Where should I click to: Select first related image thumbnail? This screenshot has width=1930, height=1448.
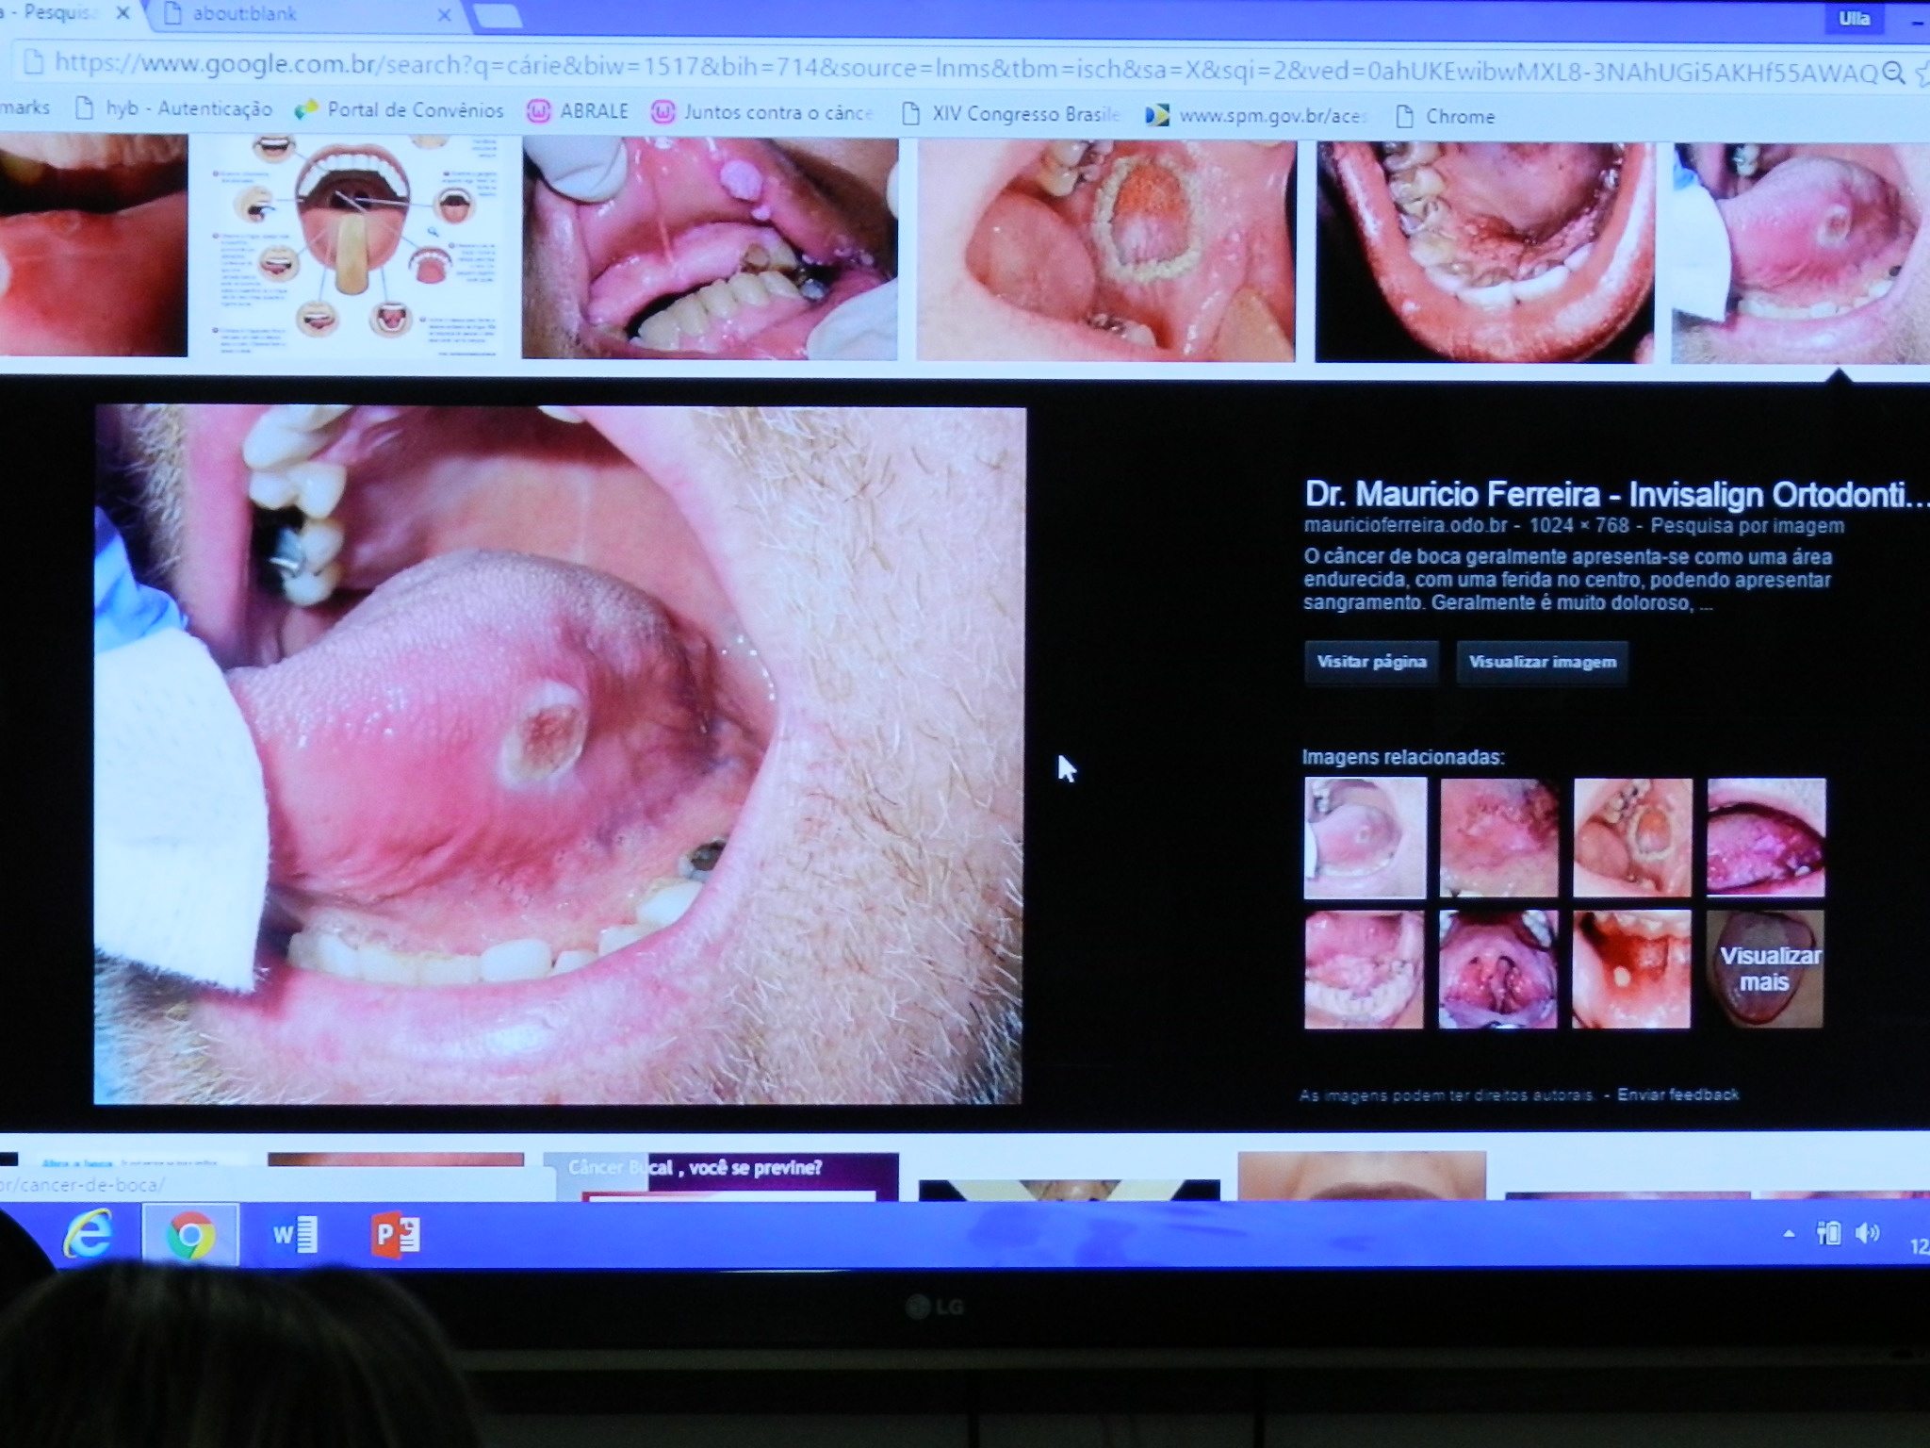point(1365,837)
